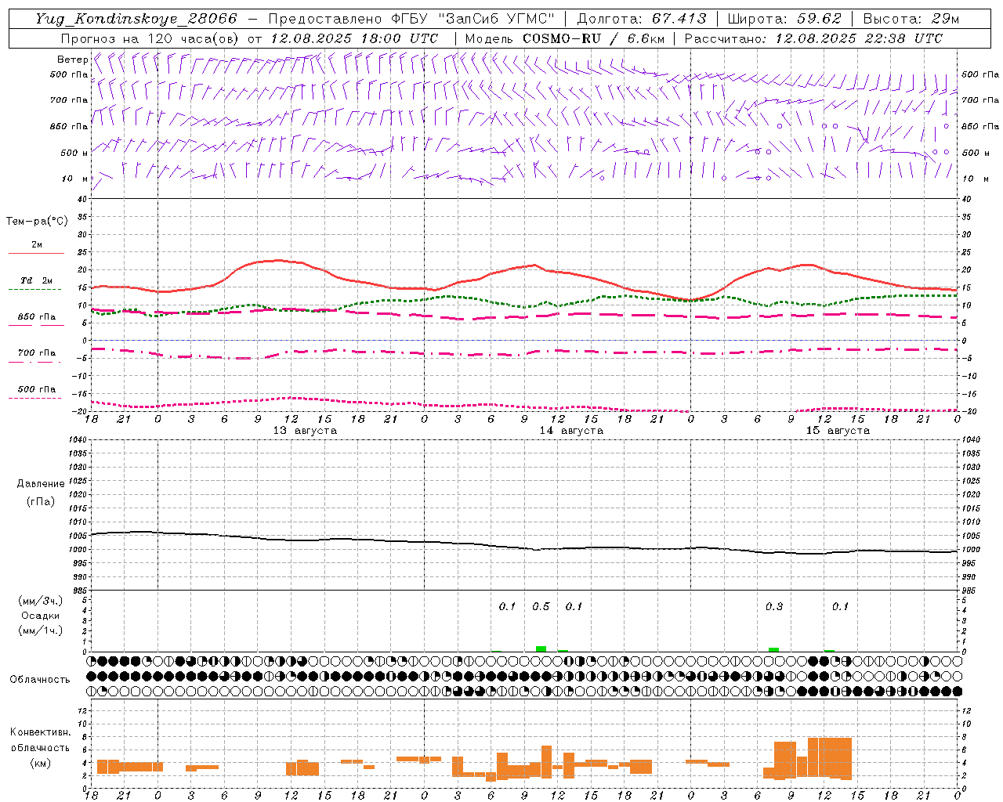Select the text Предоставлено ФГБУ "ЗапСиб УГМС"

click(411, 19)
